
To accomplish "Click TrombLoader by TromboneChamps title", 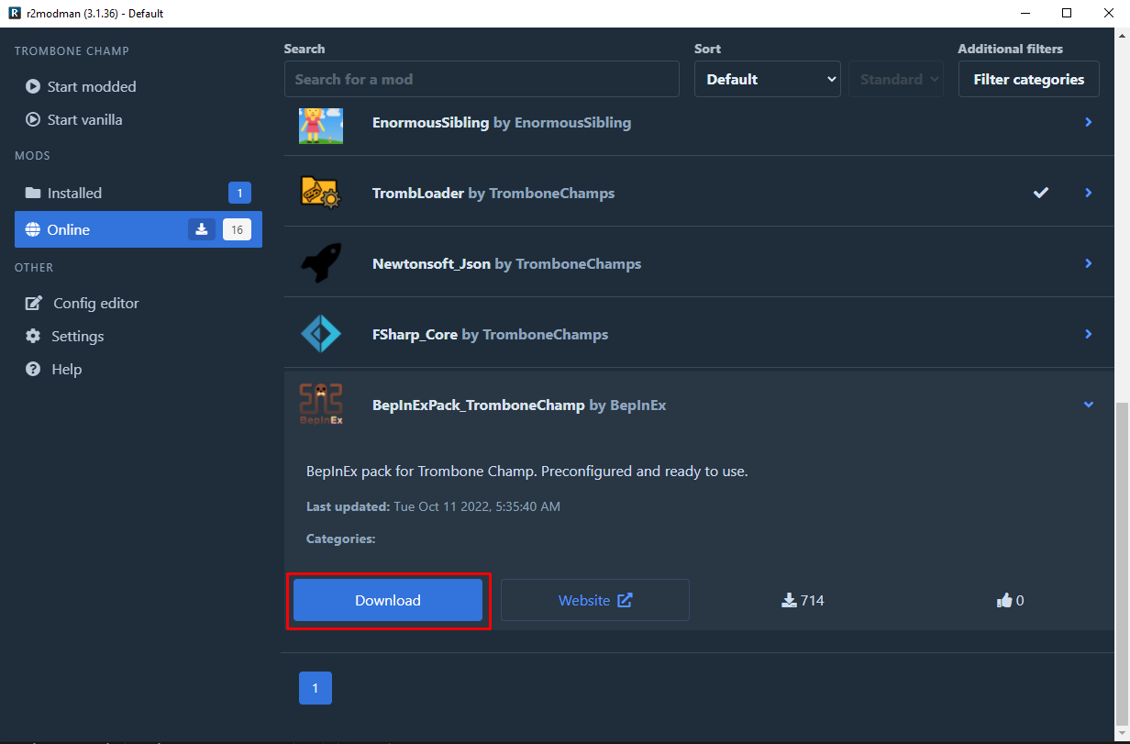I will point(493,193).
